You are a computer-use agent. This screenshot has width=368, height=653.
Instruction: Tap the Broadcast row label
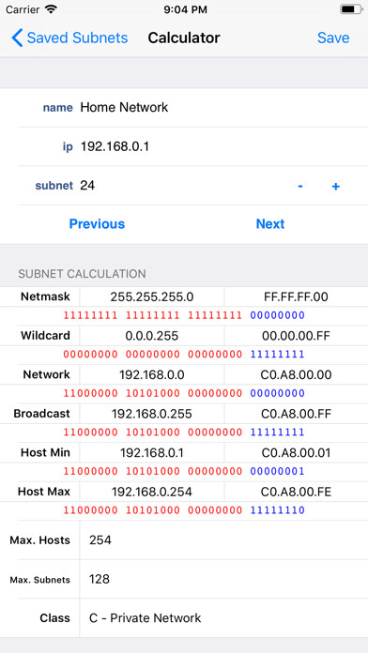pos(41,414)
